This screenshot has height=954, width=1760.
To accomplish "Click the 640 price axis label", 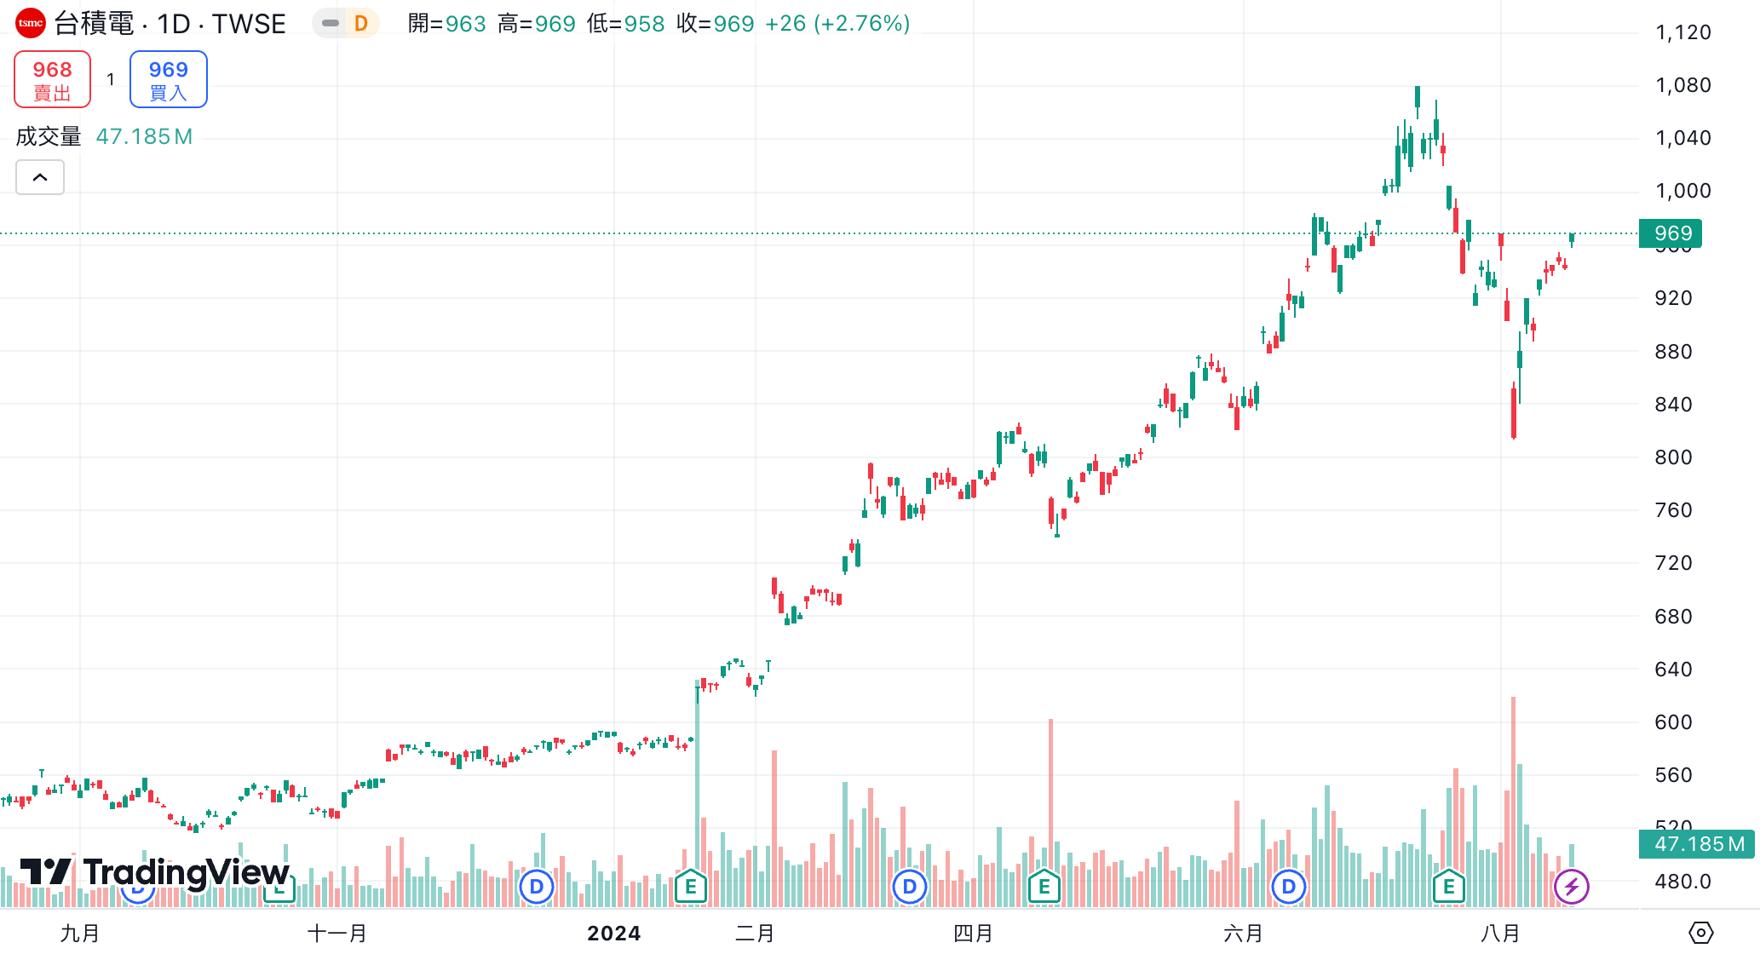I will [x=1673, y=670].
